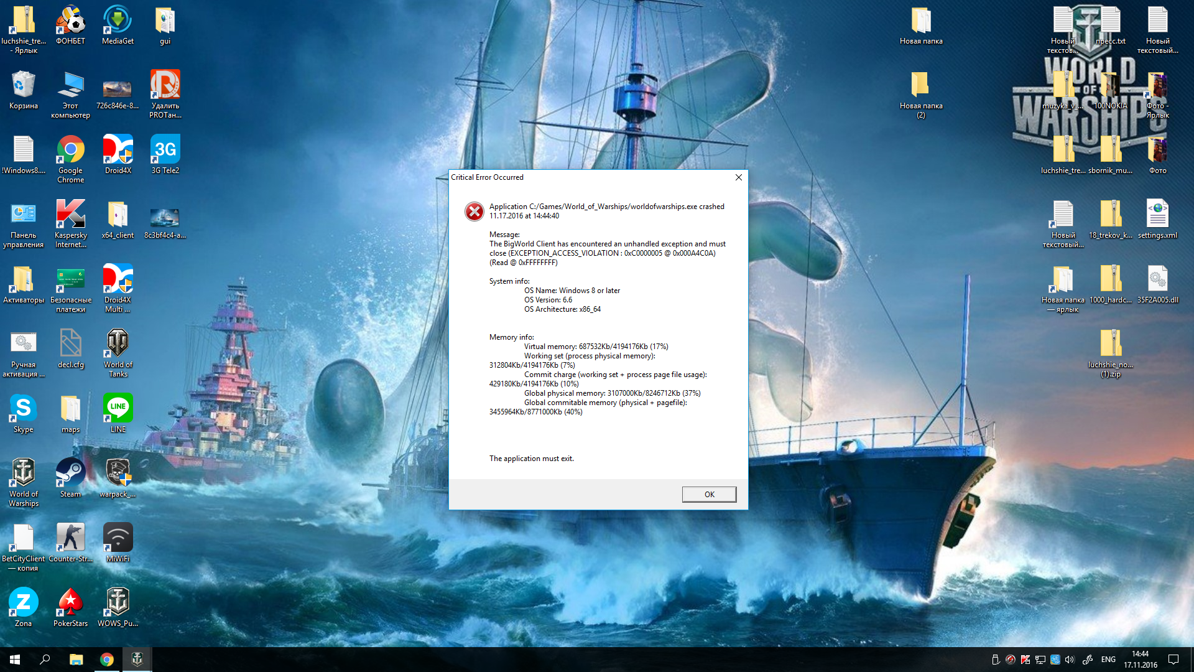The image size is (1194, 672).
Task: Select the Корзина recycle bin icon
Action: [x=24, y=90]
